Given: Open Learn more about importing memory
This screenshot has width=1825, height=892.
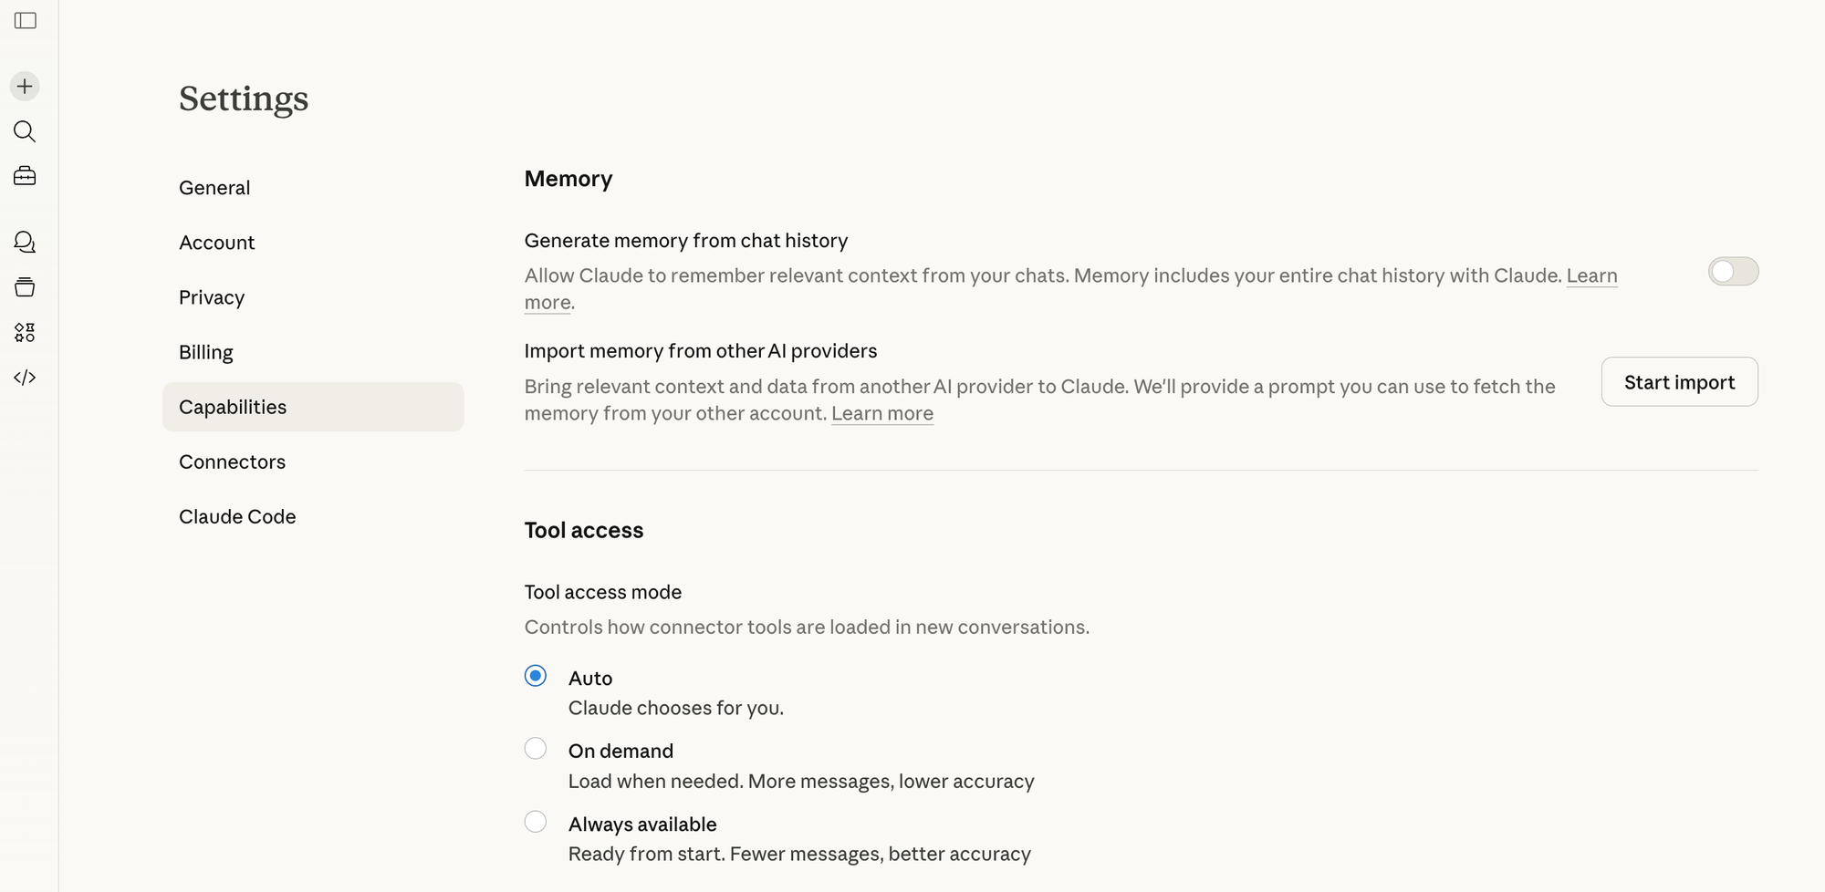Looking at the screenshot, I should coord(881,413).
